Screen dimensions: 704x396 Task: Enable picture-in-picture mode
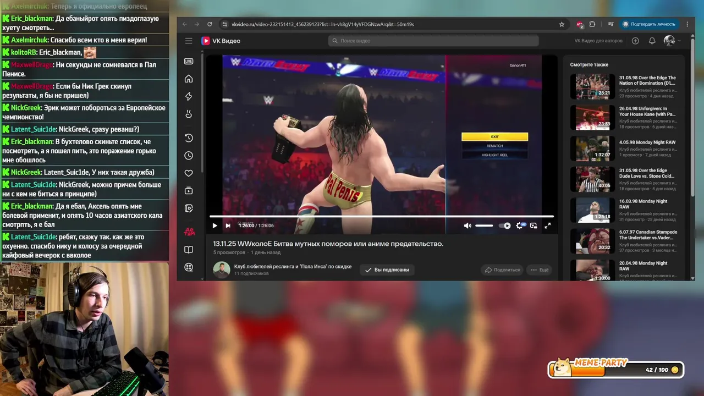pos(533,226)
